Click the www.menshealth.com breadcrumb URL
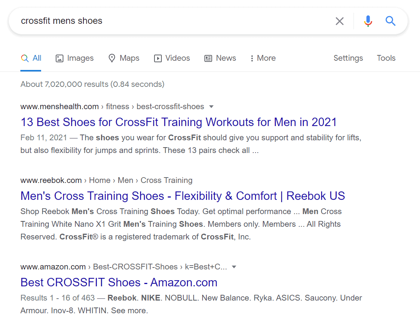The width and height of the screenshot is (420, 324). (60, 107)
